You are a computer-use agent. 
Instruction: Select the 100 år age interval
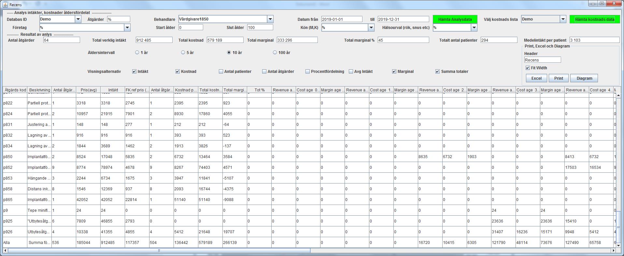click(275, 52)
